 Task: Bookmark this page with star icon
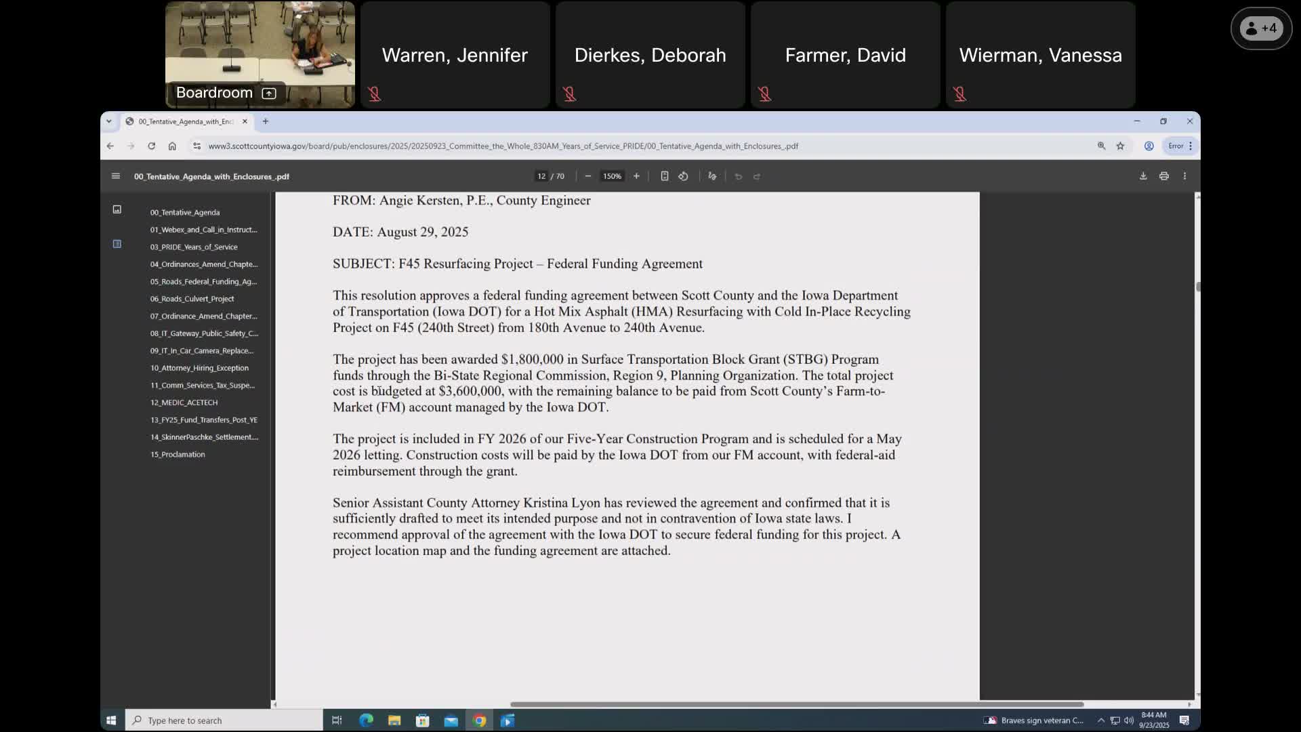click(x=1120, y=146)
